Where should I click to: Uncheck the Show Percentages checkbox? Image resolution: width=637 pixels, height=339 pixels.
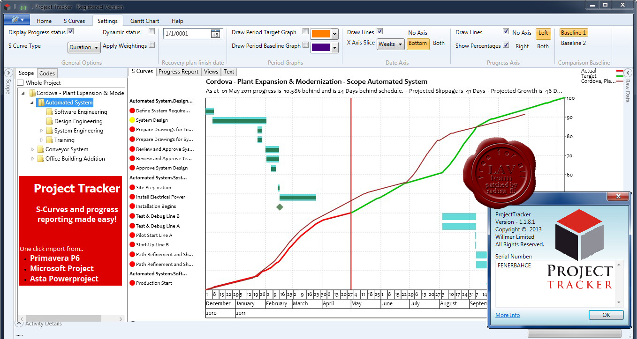tap(506, 45)
